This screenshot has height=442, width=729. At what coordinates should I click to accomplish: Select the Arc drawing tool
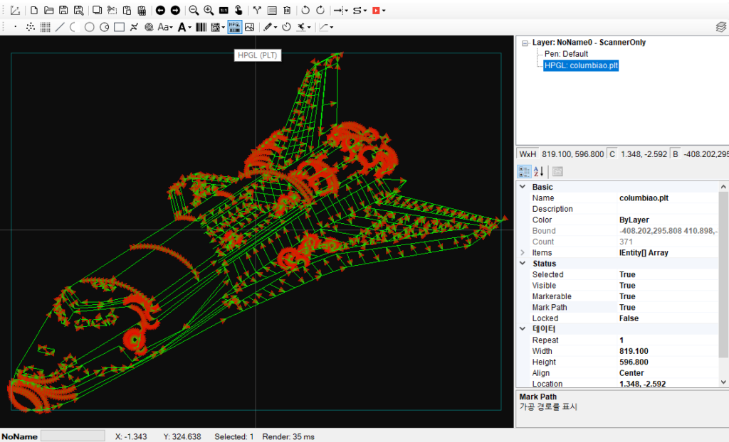(73, 27)
